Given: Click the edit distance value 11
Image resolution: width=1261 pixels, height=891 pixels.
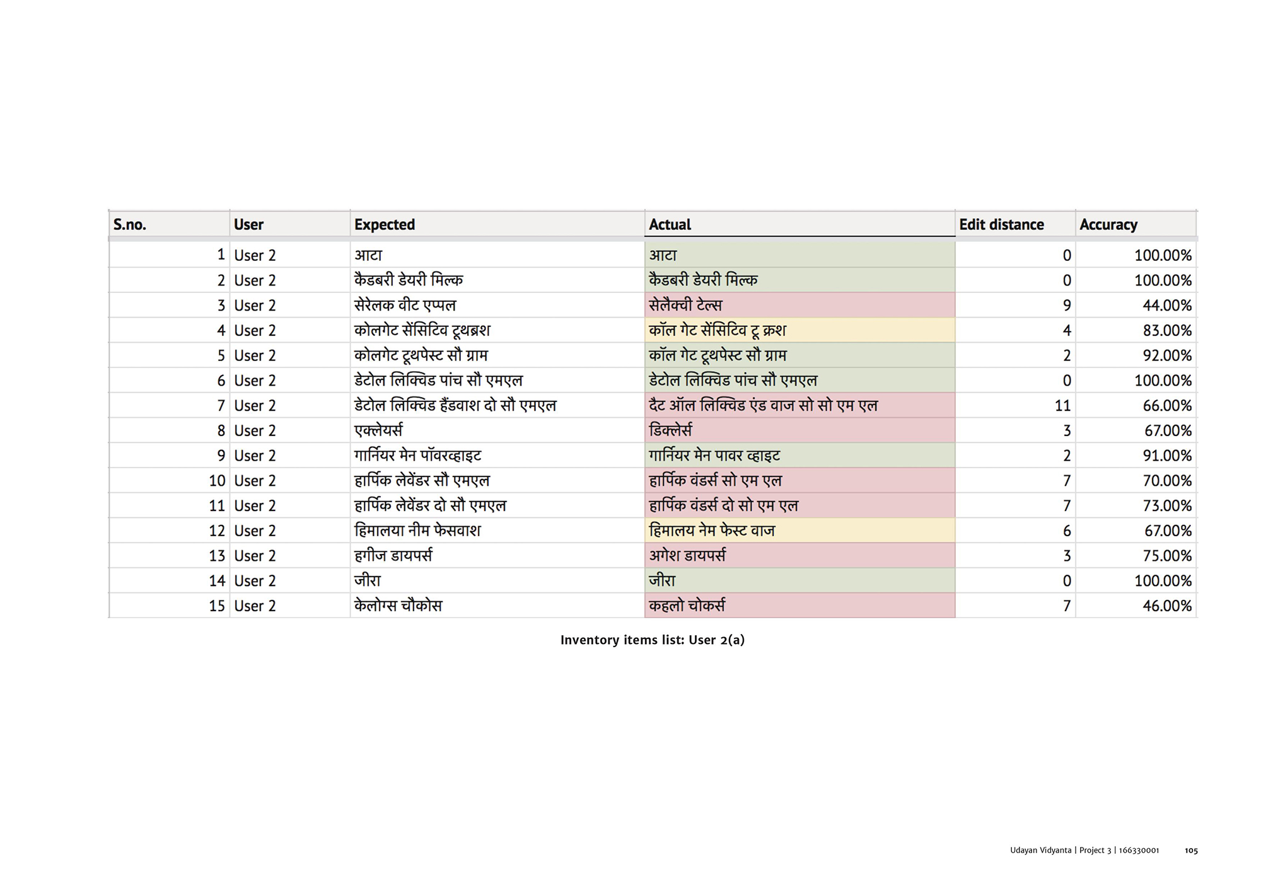Looking at the screenshot, I should 1062,406.
